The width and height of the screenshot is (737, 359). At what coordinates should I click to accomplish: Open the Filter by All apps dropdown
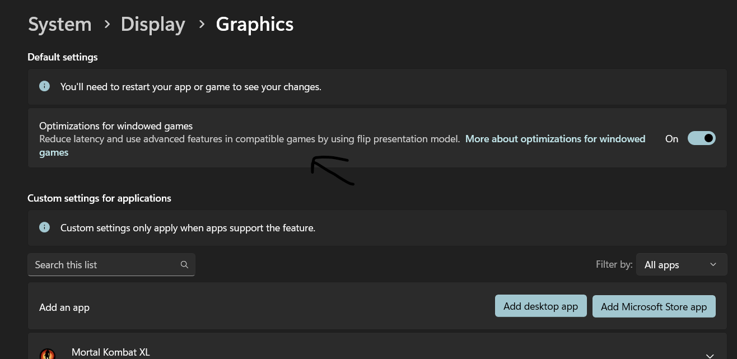[680, 264]
